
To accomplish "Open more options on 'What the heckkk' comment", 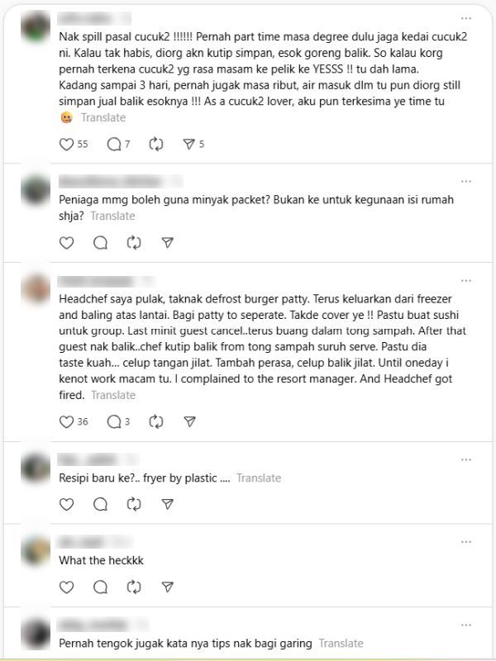I will coord(466,542).
